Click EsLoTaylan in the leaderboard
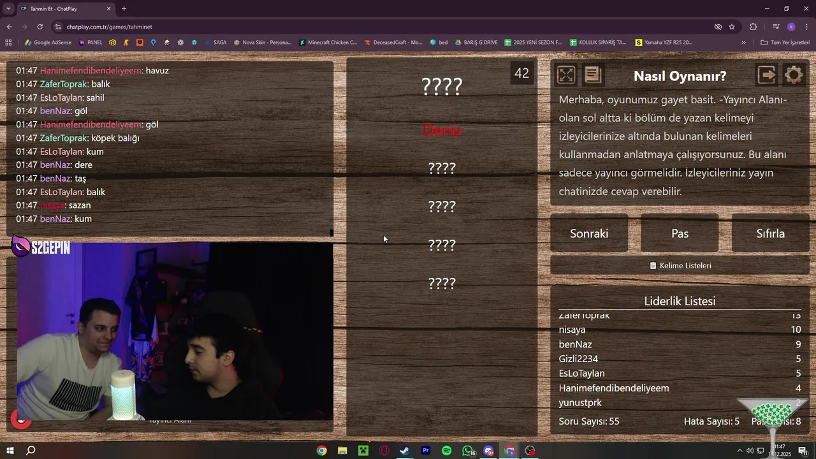This screenshot has width=816, height=459. click(581, 374)
